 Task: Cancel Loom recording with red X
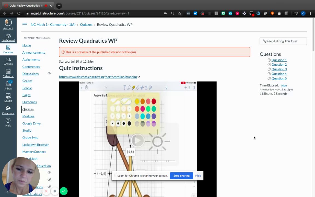(x=46, y=191)
